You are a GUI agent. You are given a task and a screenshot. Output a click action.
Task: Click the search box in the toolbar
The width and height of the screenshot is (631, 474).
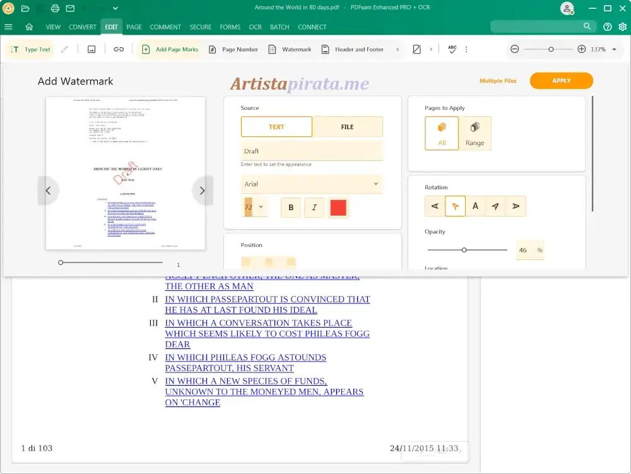tap(540, 27)
